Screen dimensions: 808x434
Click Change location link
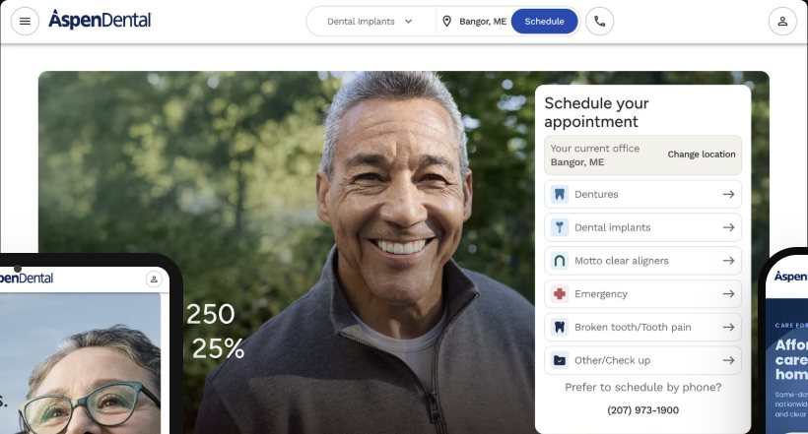[702, 154]
